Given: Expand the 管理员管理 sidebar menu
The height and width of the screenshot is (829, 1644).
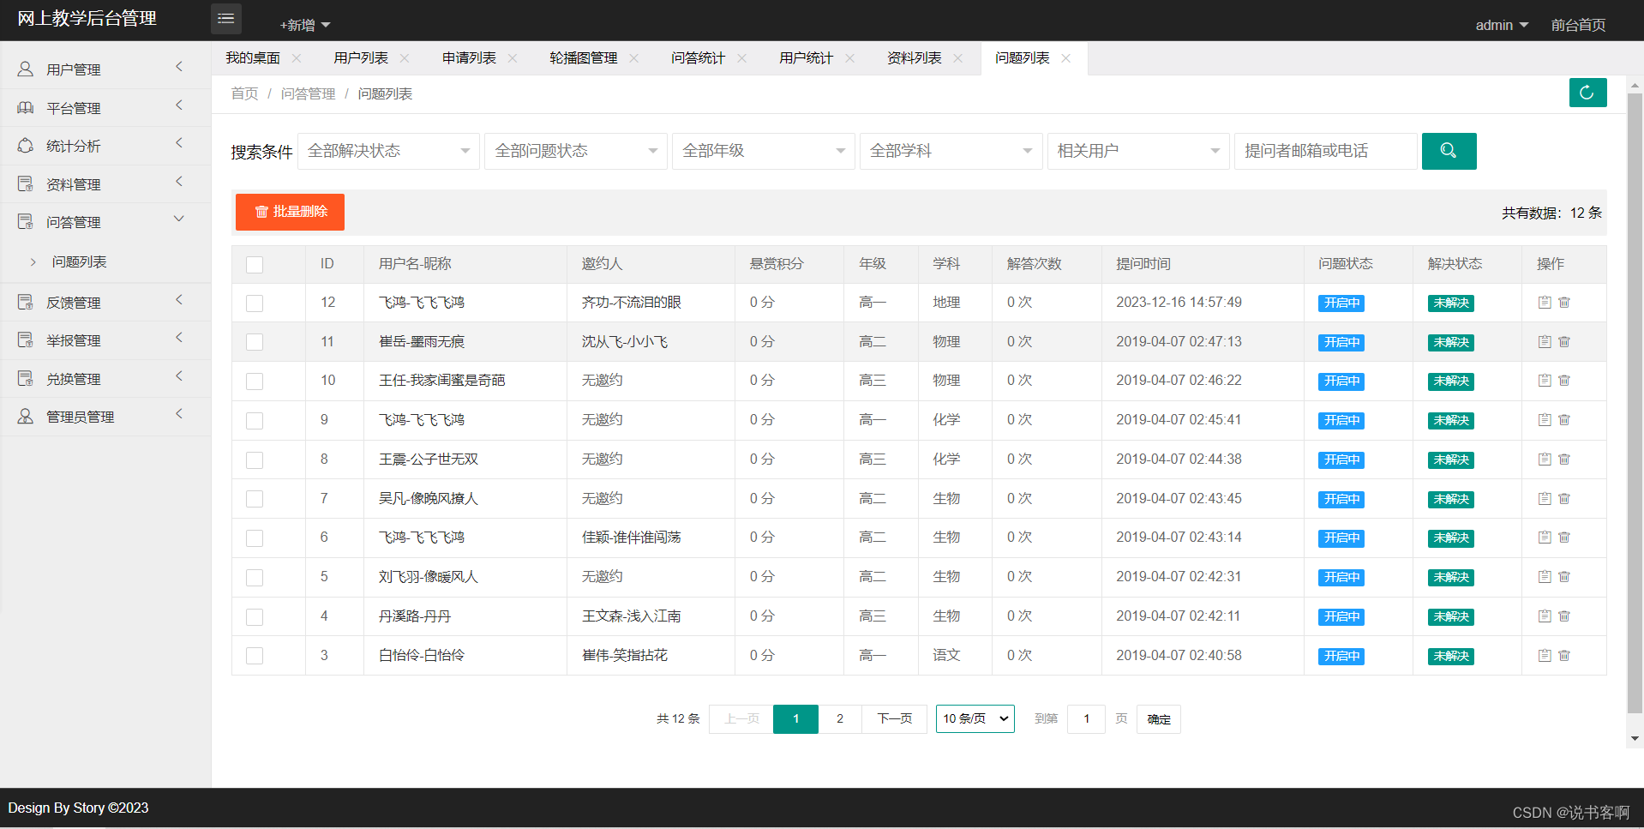Looking at the screenshot, I should (x=105, y=417).
